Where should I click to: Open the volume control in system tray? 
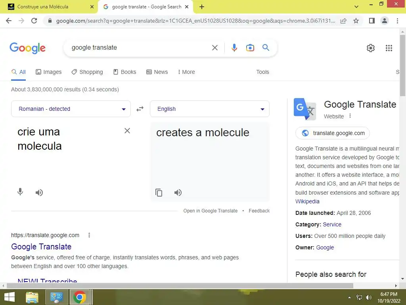pos(368,297)
